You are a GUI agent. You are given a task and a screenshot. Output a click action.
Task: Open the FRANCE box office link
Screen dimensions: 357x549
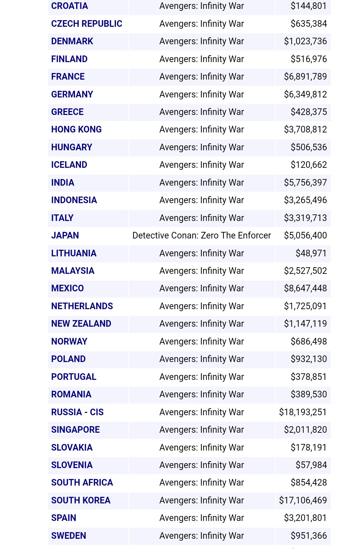pos(68,77)
